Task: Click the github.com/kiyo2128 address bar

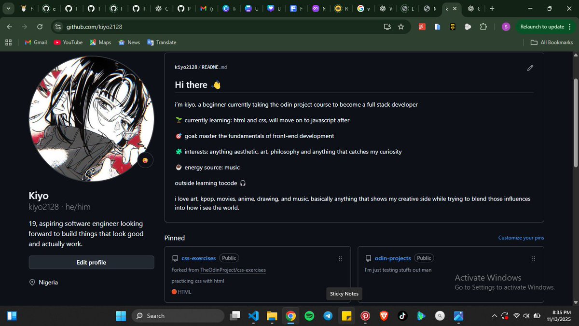Action: [x=222, y=27]
